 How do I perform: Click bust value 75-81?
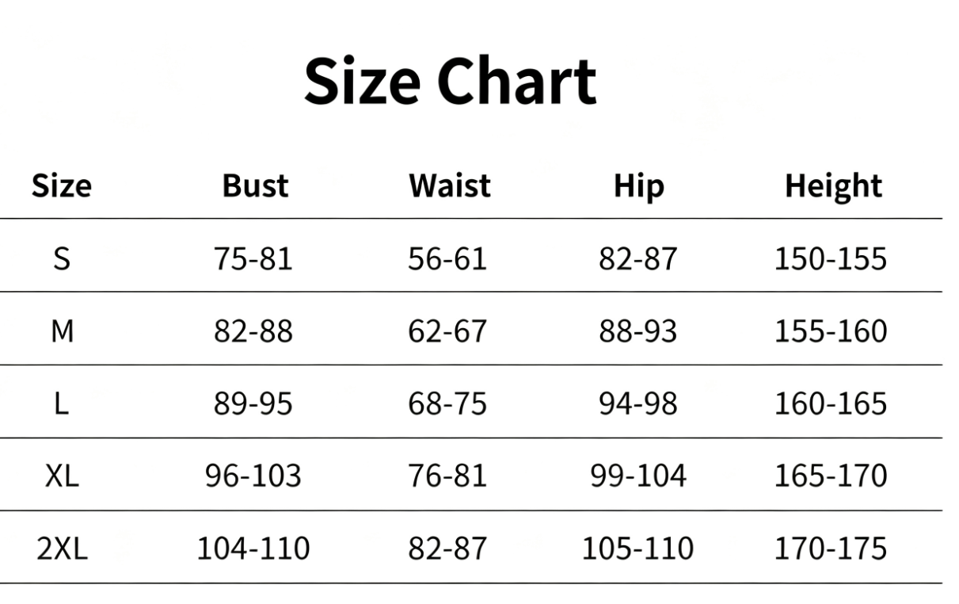[253, 258]
